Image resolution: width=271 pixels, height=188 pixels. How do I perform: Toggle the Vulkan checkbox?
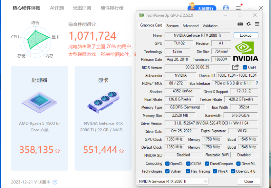167,171
